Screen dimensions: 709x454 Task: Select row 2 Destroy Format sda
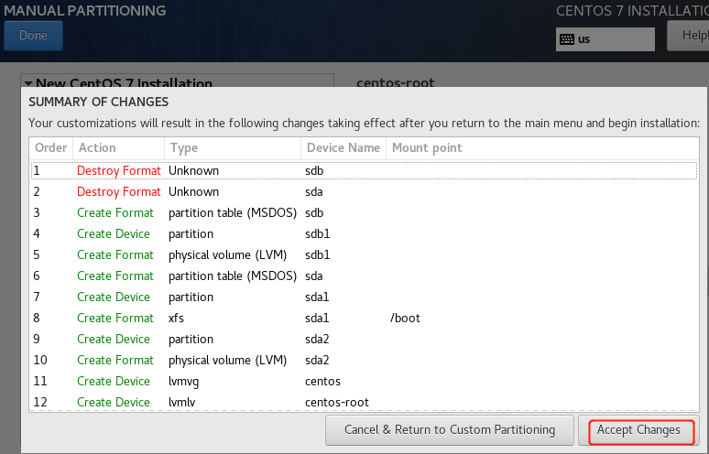pyautogui.click(x=364, y=192)
